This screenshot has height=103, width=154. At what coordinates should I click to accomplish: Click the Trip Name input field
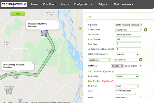tap(128, 25)
